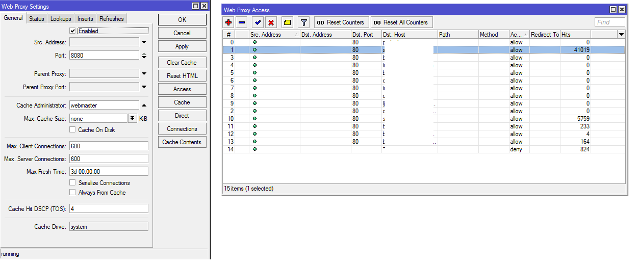The image size is (638, 266).
Task: Open the Lookups tab
Action: 61,19
